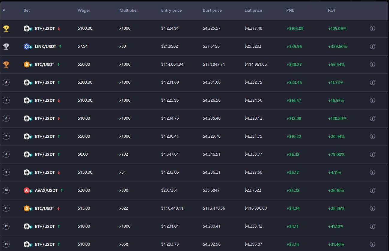Click the PNL column header
The image size is (389, 251).
pyautogui.click(x=290, y=10)
